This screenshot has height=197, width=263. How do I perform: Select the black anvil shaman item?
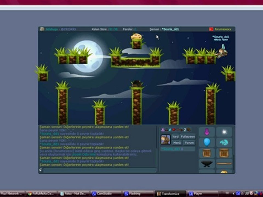207,164
